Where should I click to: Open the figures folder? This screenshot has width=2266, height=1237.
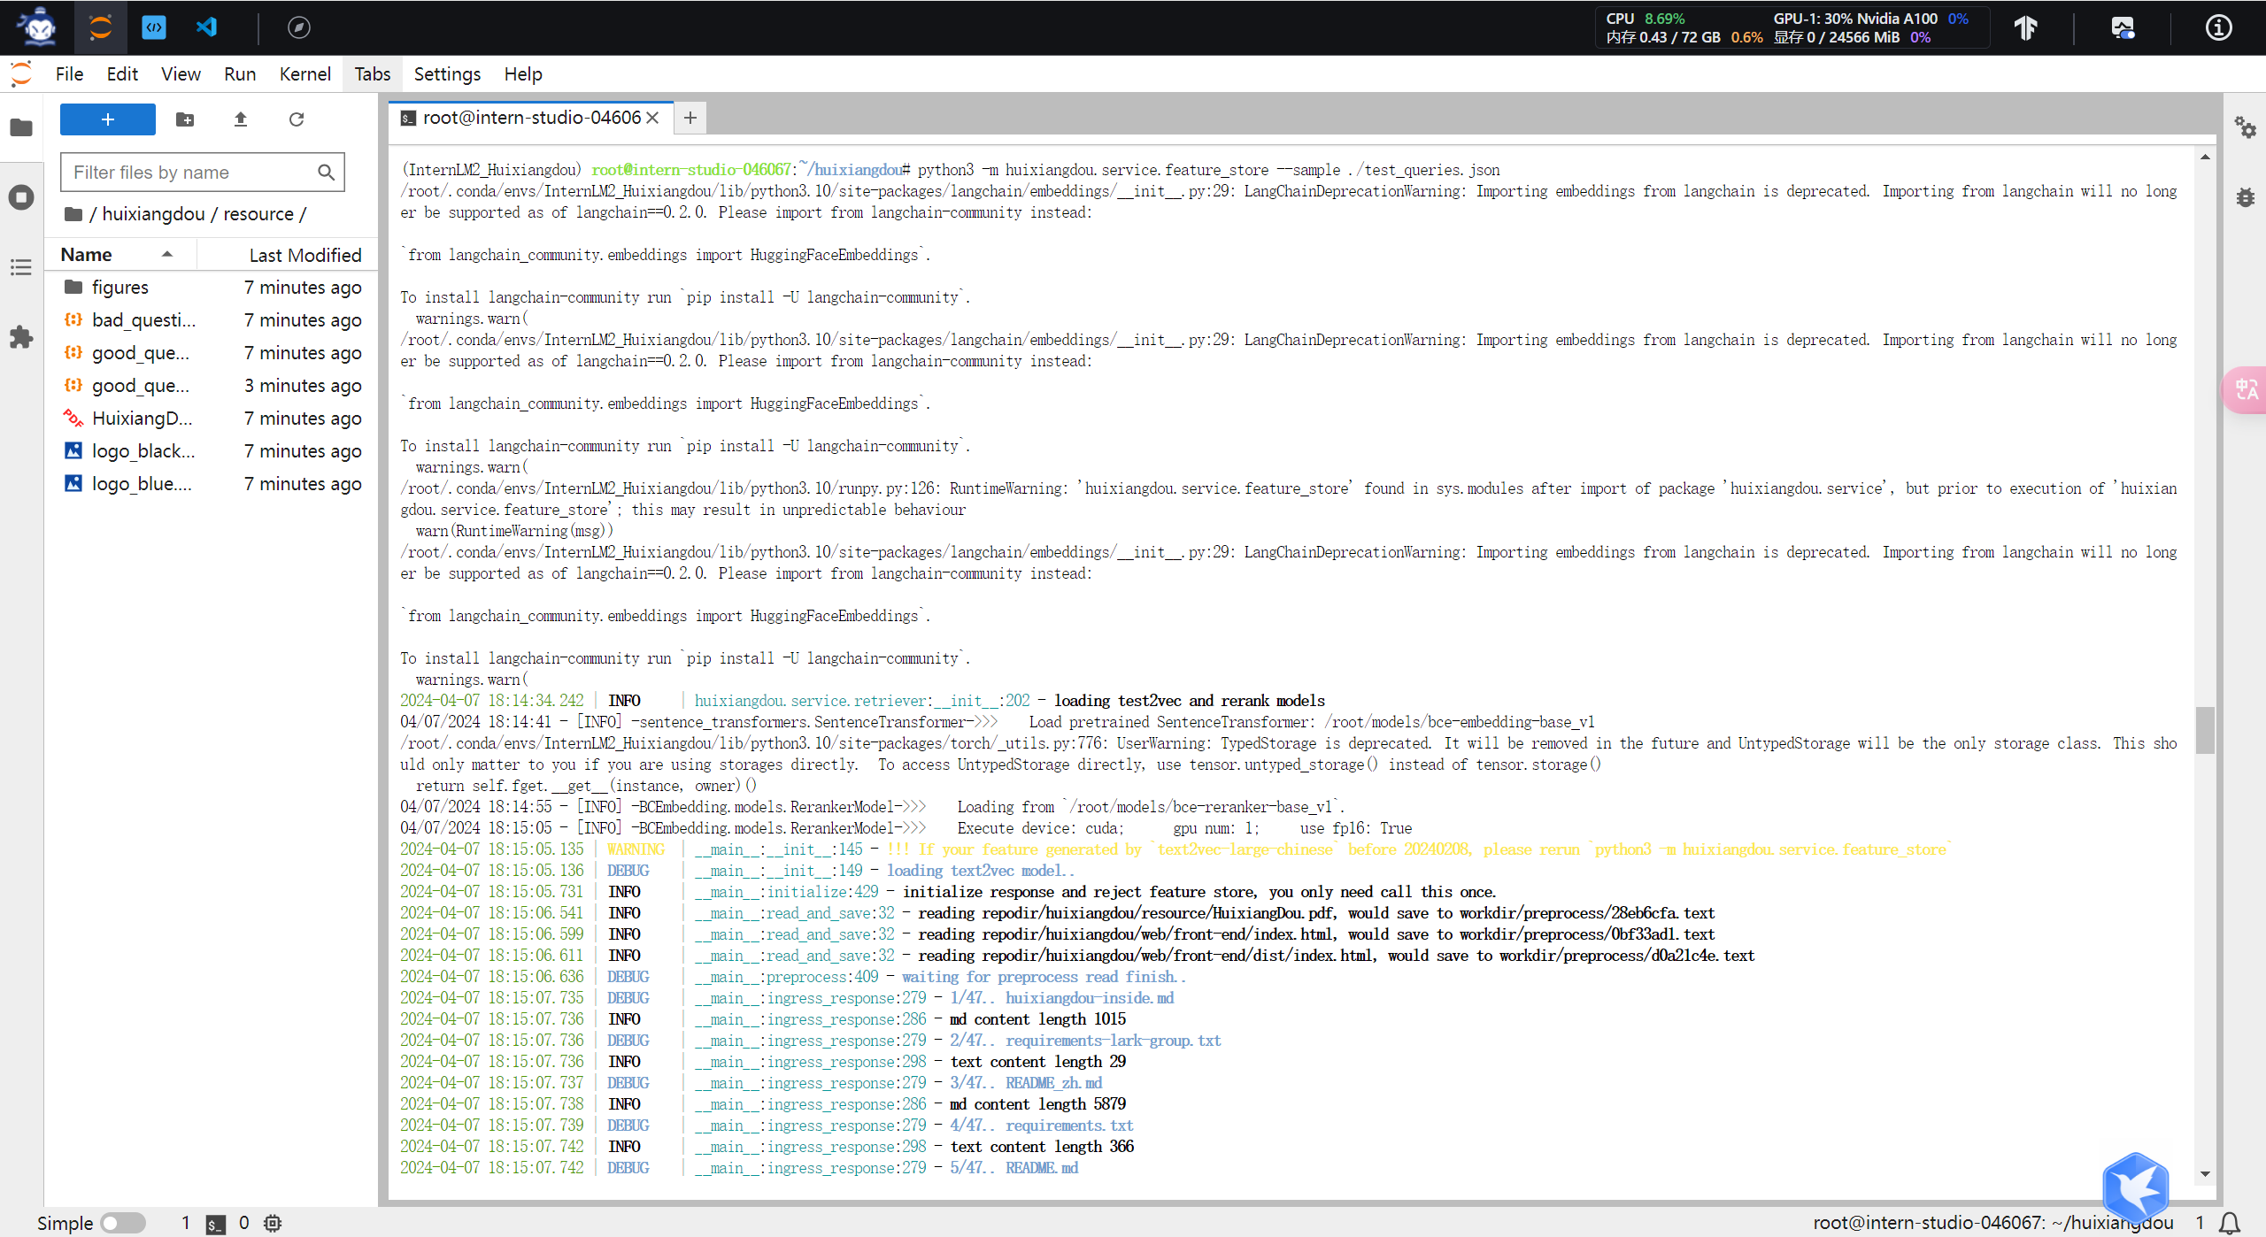pos(212,288)
